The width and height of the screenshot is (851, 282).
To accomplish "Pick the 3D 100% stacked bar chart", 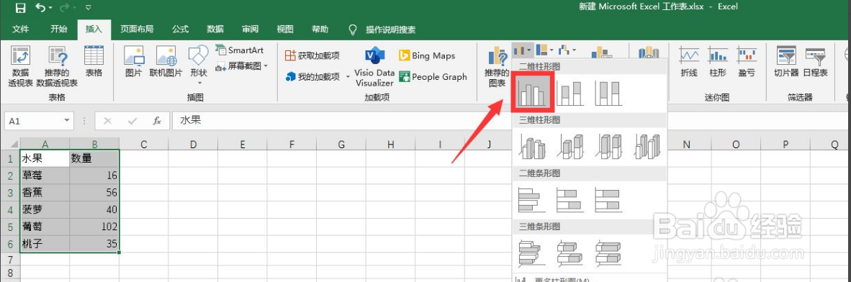I will click(x=608, y=253).
